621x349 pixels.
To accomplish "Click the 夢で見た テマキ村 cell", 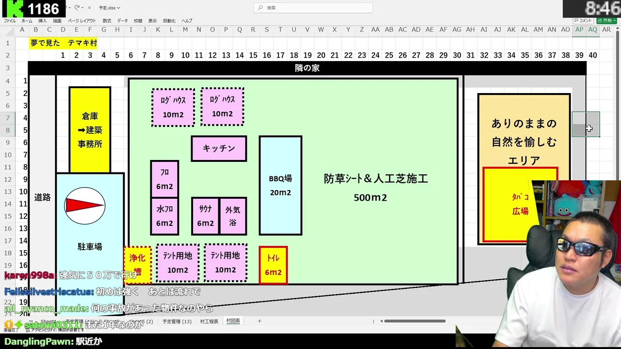I will click(64, 43).
